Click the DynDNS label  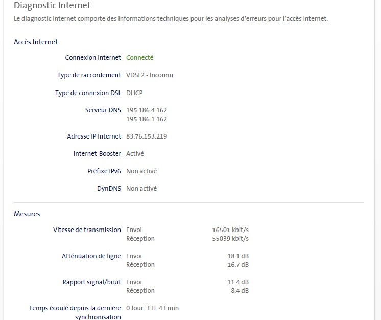pyautogui.click(x=109, y=189)
